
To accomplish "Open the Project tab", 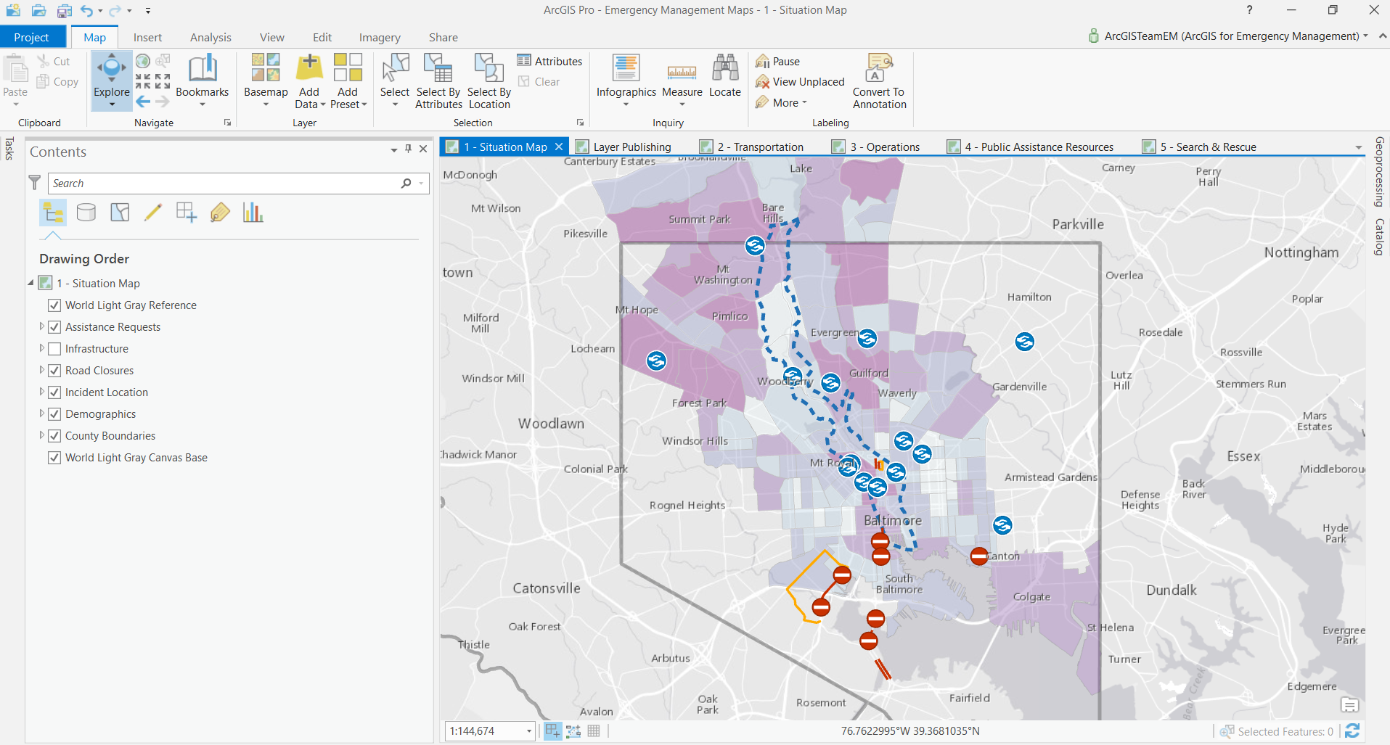I will point(32,37).
